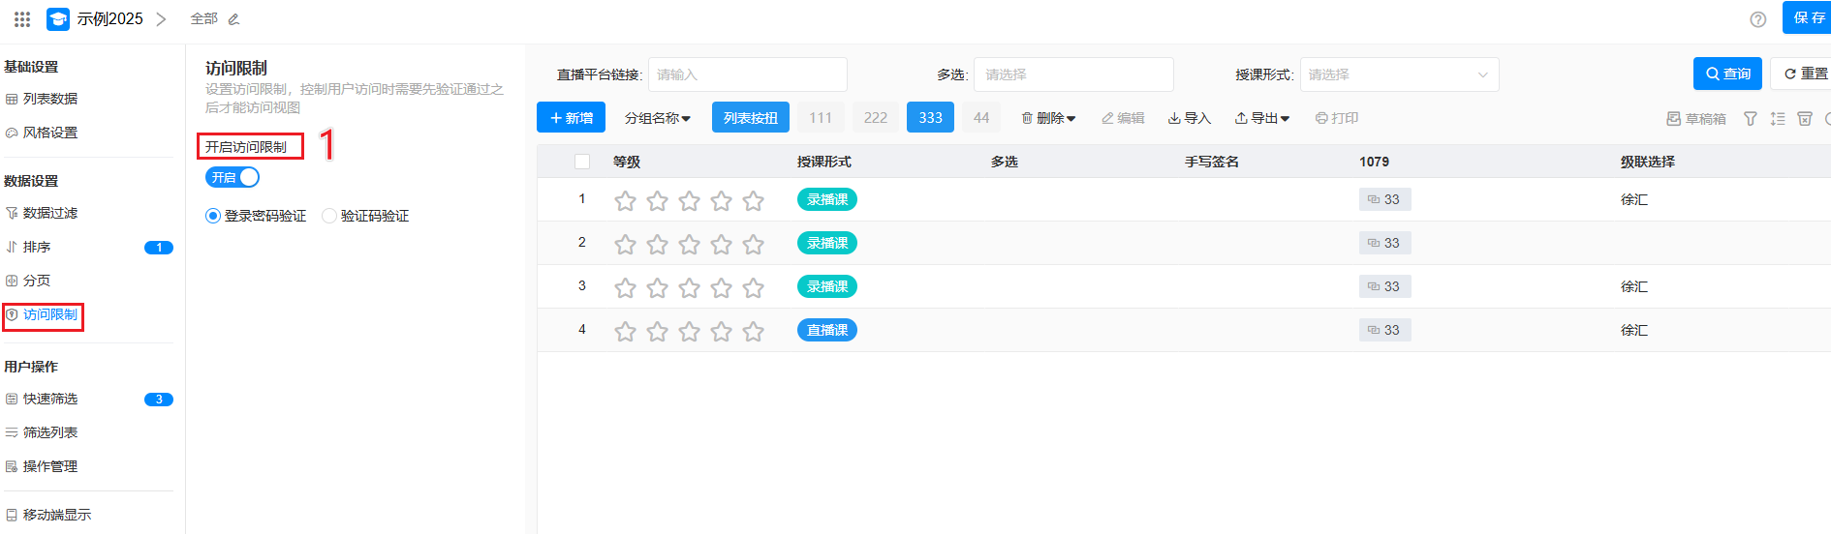Screen dimensions: 1831x534
Task: Open the recycle bin icon
Action: pyautogui.click(x=1804, y=118)
